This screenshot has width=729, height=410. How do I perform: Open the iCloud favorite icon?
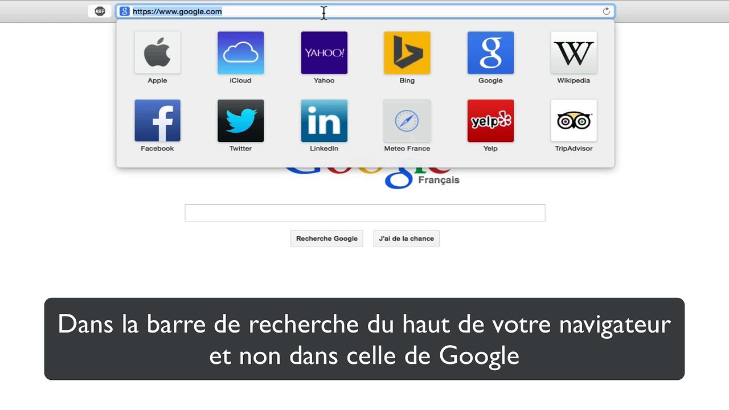(240, 53)
